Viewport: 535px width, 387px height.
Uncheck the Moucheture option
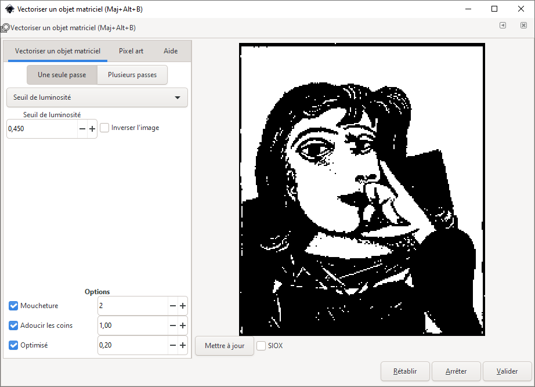[13, 306]
